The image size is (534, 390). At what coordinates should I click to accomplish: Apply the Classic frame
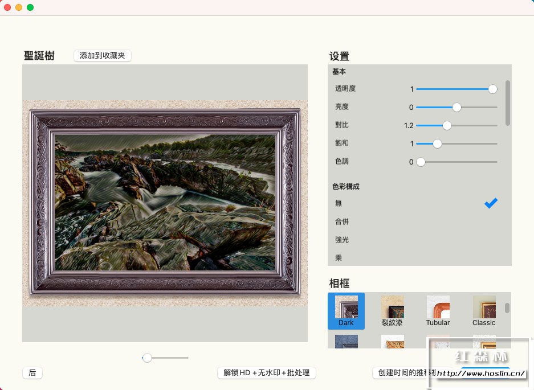point(484,311)
